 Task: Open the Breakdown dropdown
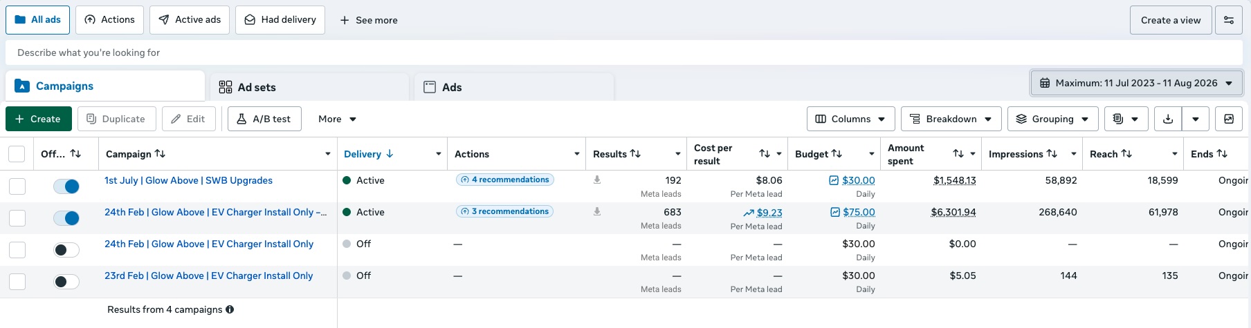click(x=951, y=119)
